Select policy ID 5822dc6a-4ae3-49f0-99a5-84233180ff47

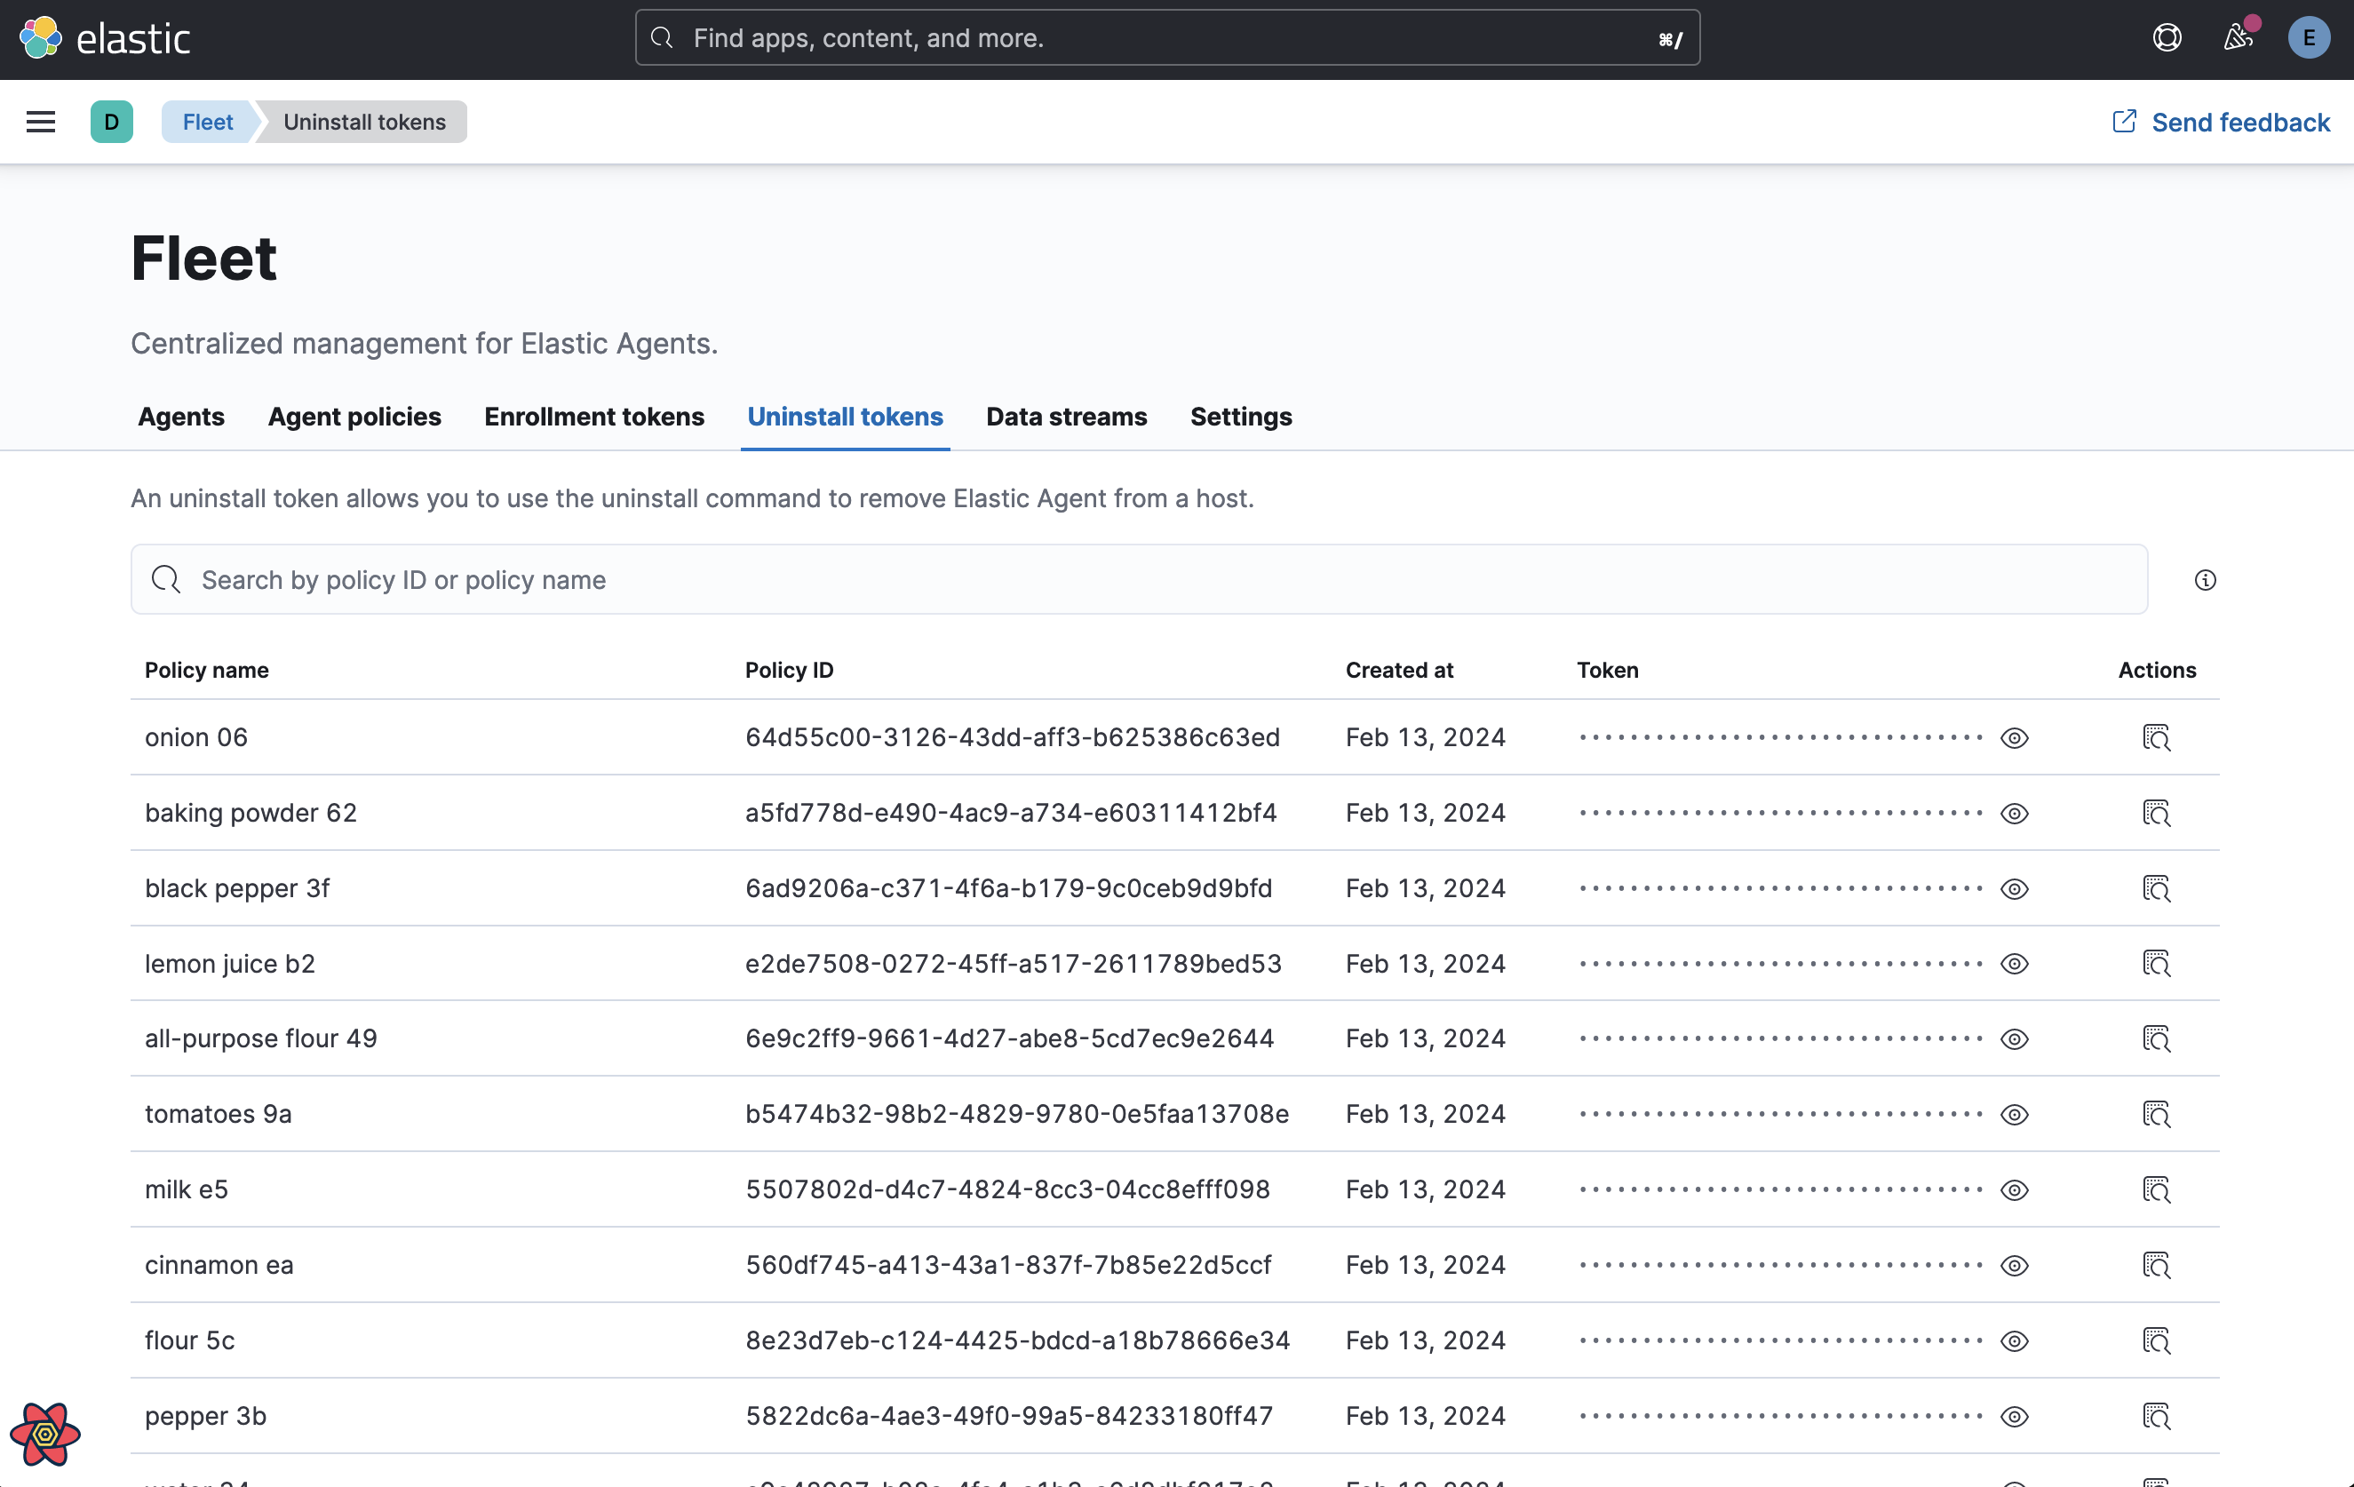pos(1009,1416)
